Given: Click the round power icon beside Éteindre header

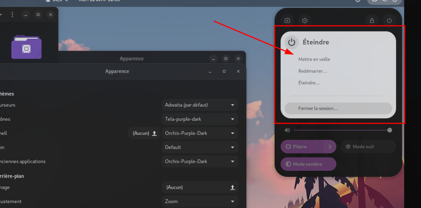Looking at the screenshot, I should tap(292, 42).
